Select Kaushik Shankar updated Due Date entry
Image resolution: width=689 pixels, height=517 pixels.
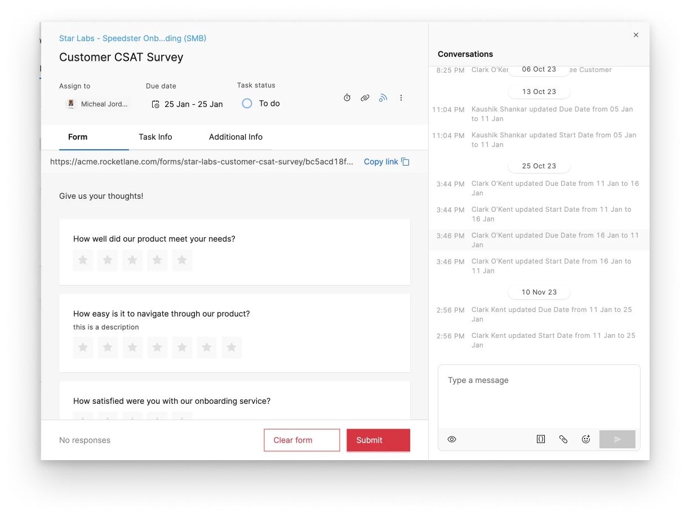click(x=539, y=114)
